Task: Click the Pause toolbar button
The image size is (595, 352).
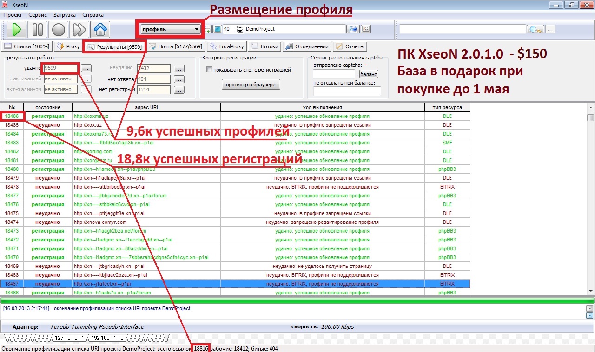Action: coord(38,30)
